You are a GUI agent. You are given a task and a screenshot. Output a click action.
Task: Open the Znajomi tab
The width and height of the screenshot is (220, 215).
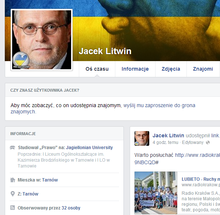203,69
